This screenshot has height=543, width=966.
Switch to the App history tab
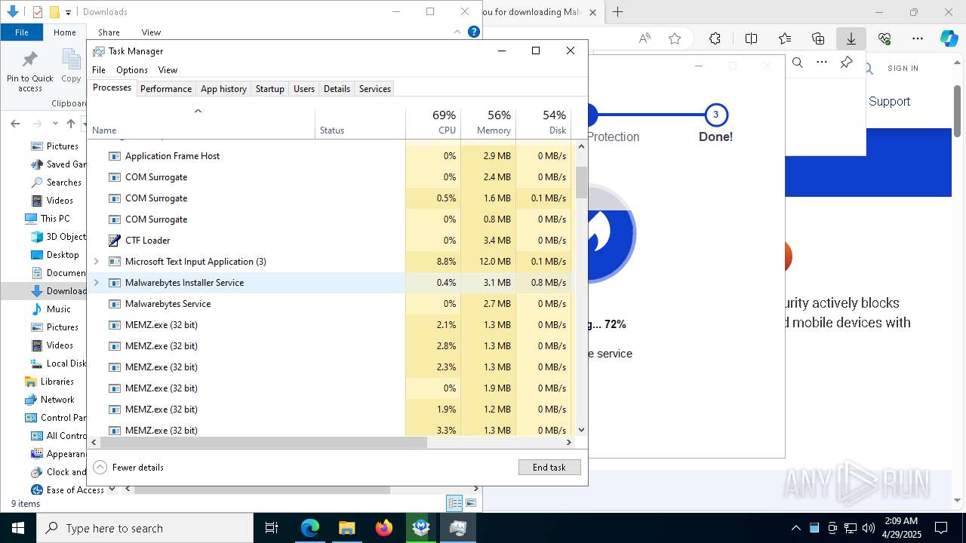[x=223, y=88]
